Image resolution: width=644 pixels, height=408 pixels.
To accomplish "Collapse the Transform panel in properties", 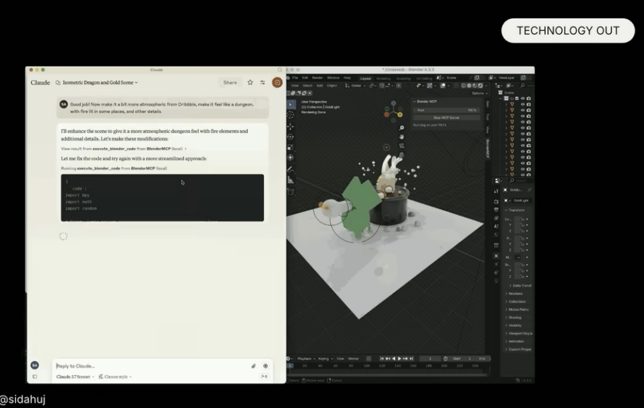I will point(506,210).
